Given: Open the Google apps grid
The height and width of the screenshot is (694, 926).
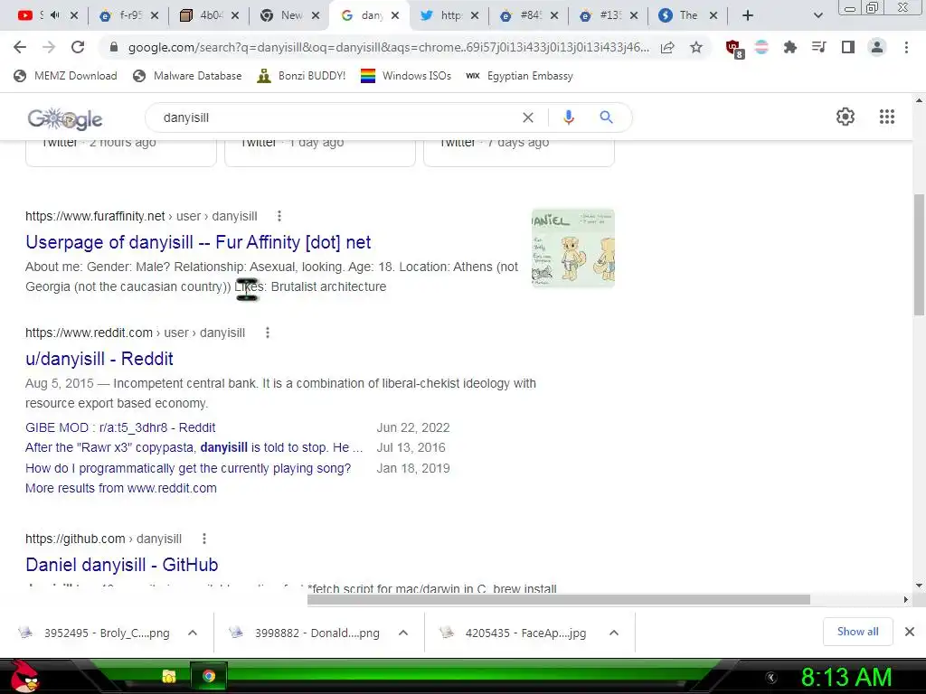Looking at the screenshot, I should [886, 117].
